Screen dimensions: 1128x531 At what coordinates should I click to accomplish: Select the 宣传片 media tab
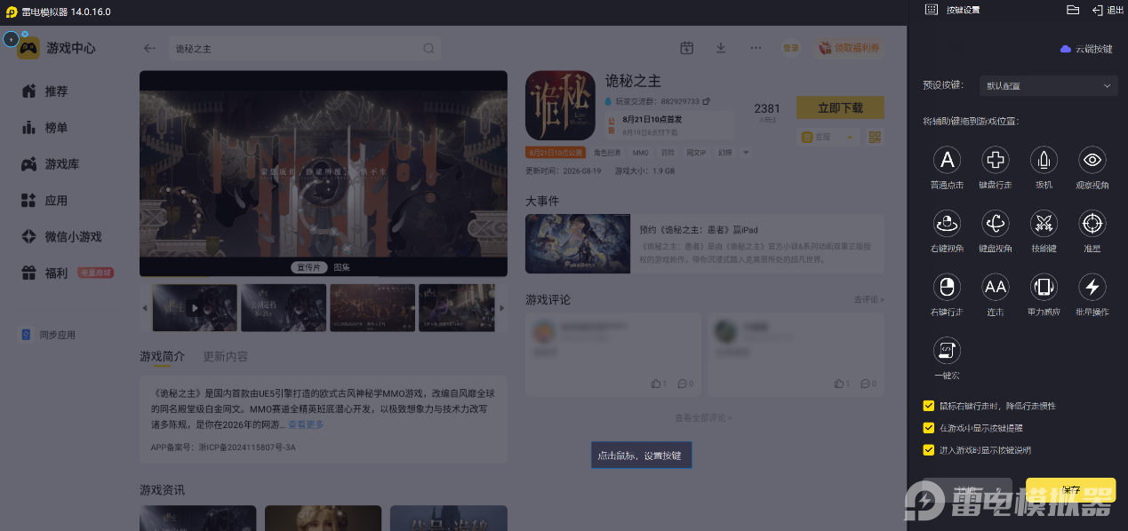click(308, 267)
